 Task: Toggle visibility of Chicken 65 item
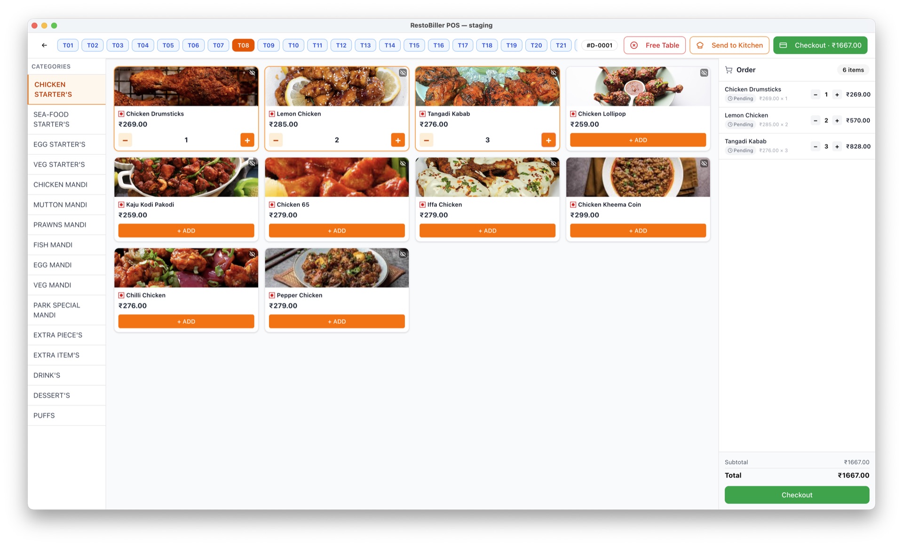[x=403, y=164]
